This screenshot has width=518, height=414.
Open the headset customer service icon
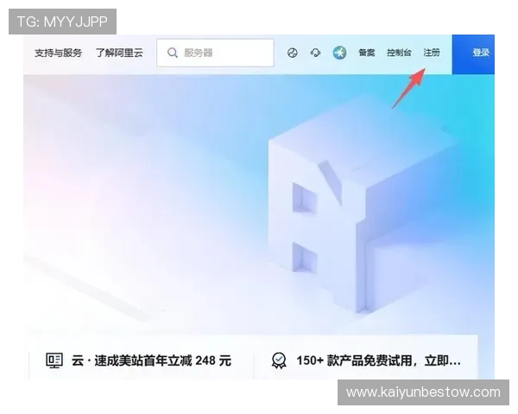point(315,53)
